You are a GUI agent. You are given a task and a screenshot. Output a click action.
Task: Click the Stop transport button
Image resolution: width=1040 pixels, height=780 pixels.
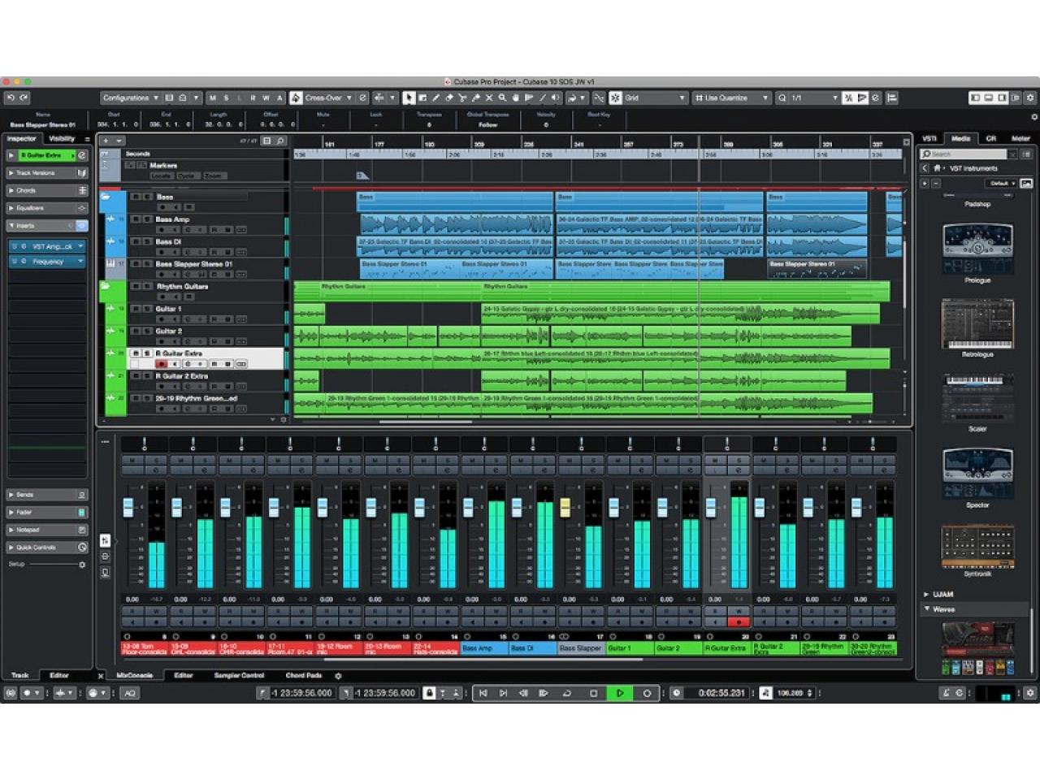point(593,693)
